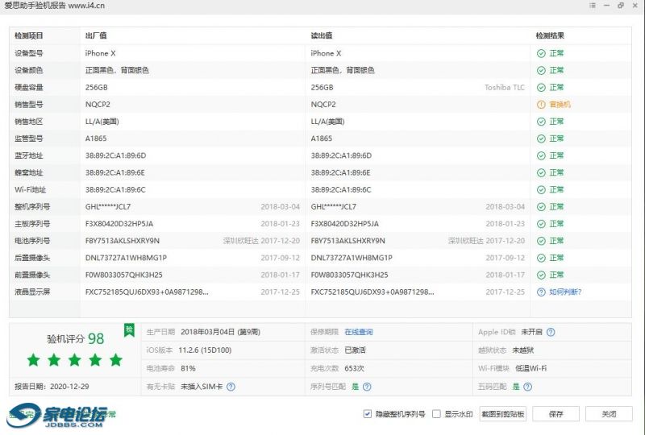Click the green check icon for 后置摄像头 row

click(x=541, y=259)
